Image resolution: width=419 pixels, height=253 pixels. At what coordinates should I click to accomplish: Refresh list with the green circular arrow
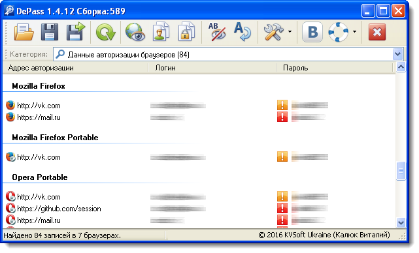(x=105, y=32)
